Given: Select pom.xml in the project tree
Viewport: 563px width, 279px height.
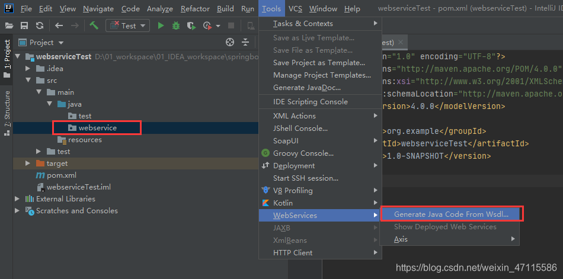Looking at the screenshot, I should (61, 175).
